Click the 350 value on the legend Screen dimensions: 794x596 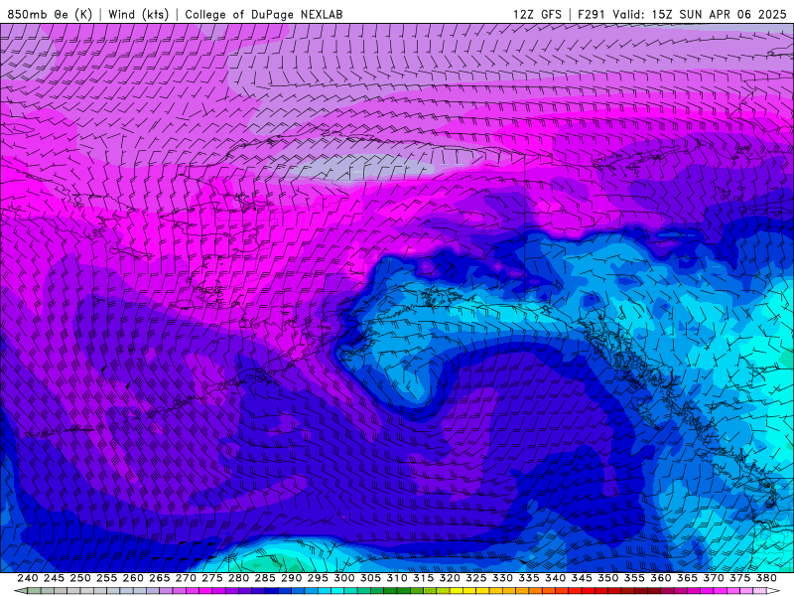pyautogui.click(x=608, y=578)
